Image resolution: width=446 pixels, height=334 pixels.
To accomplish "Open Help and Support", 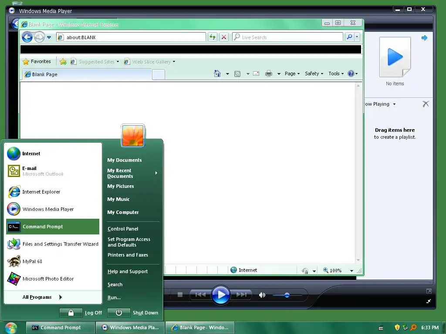I will [128, 271].
